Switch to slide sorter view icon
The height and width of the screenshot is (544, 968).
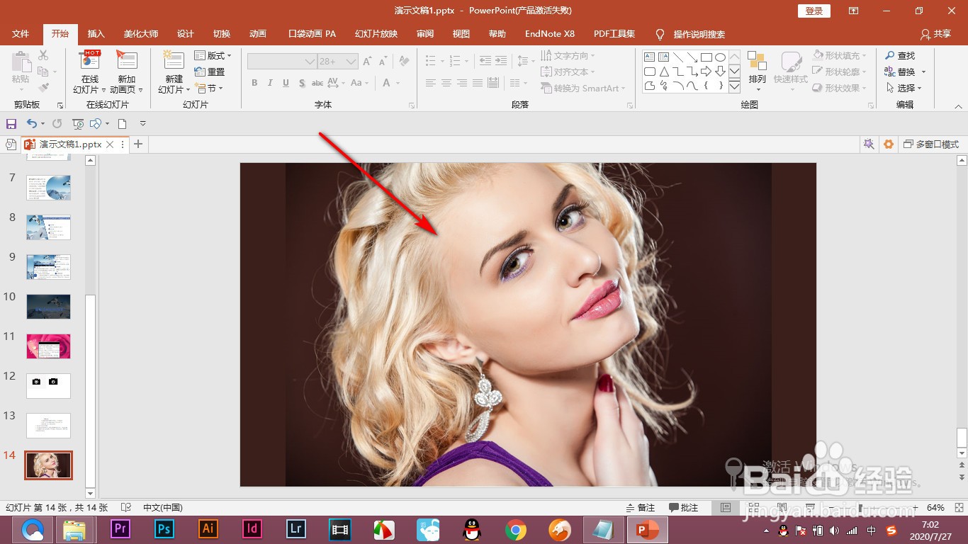coord(753,507)
